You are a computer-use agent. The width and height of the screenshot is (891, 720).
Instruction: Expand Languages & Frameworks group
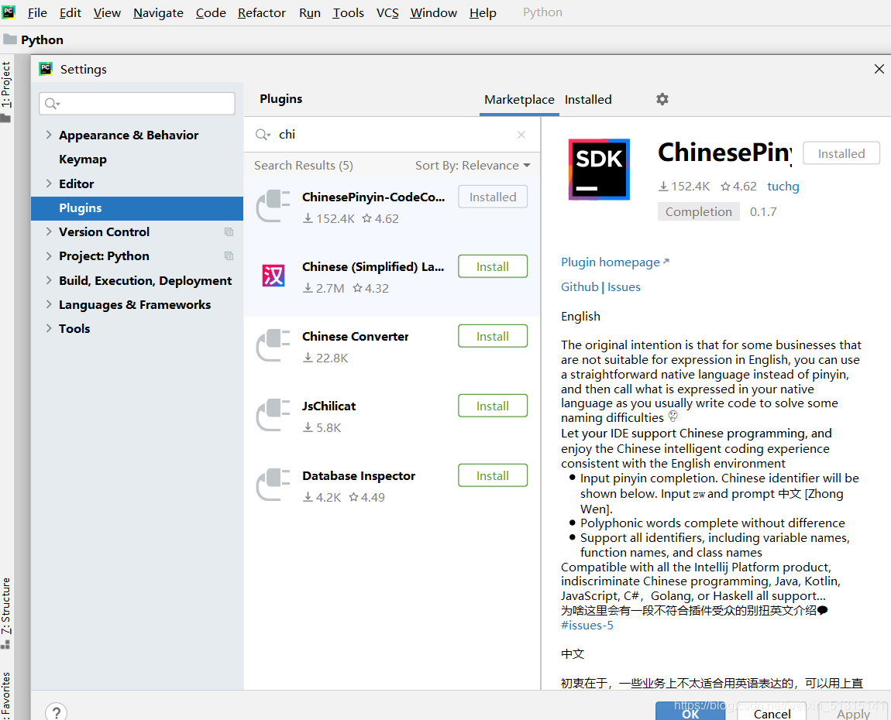click(49, 304)
